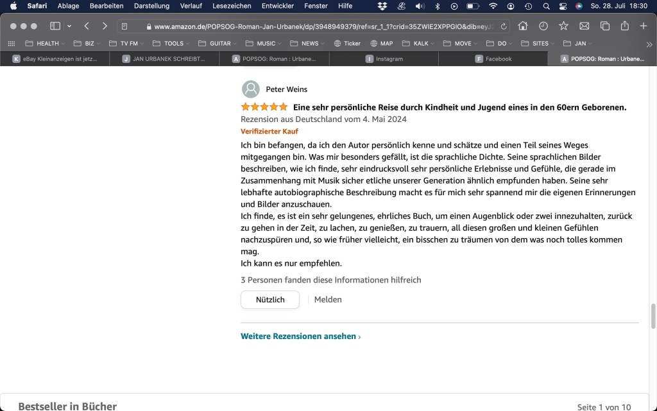Click the mail envelope toolbar icon

[584, 26]
